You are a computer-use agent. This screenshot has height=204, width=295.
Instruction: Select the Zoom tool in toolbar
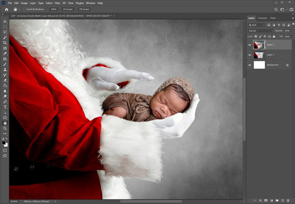5,128
